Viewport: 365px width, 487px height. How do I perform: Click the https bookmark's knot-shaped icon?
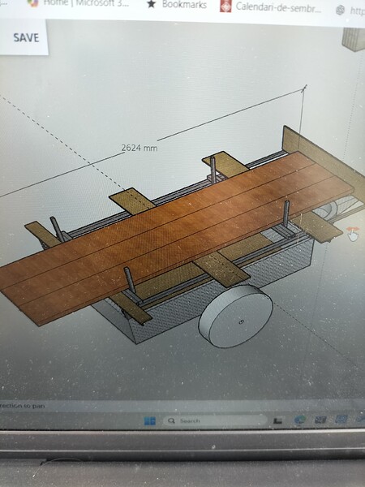click(341, 10)
